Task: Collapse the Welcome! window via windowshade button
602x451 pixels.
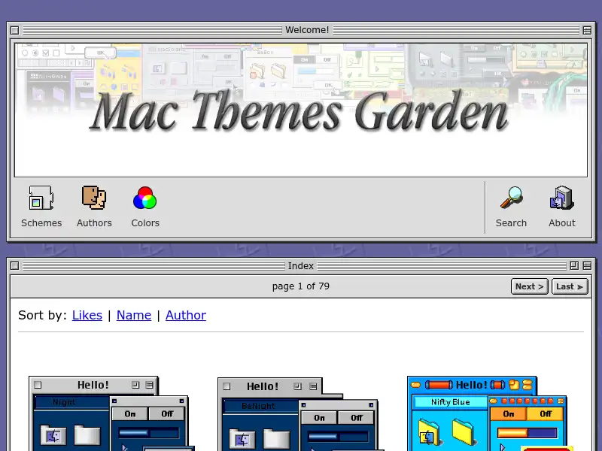Action: (587, 30)
